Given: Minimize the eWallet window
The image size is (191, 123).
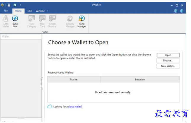Looking at the screenshot, I should (x=172, y=6).
